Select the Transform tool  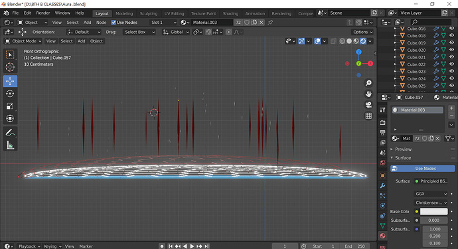pos(10,118)
